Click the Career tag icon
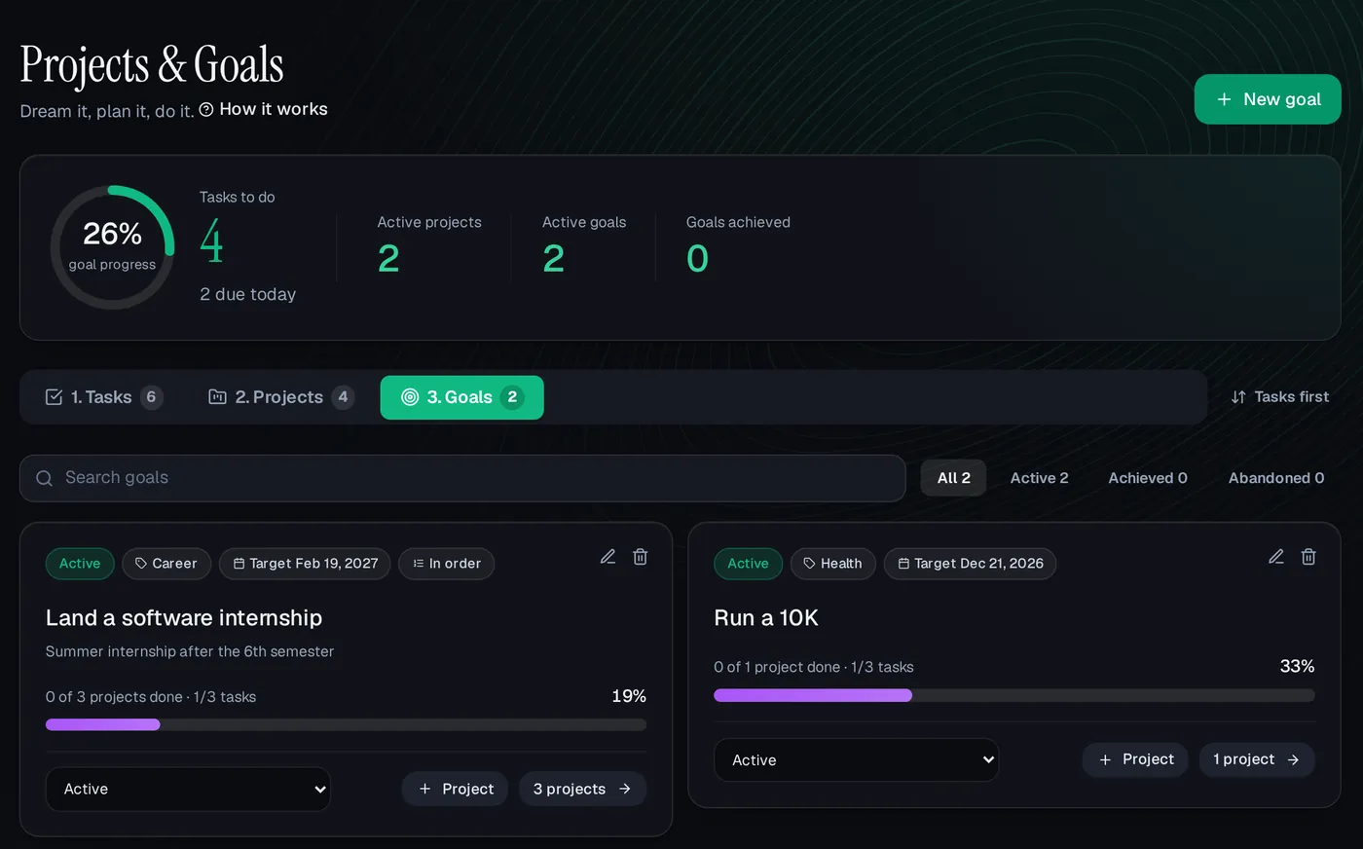The image size is (1363, 849). coord(141,564)
